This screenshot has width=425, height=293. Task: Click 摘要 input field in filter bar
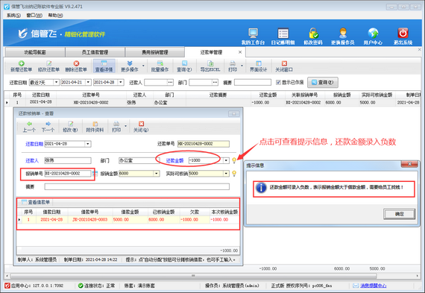[x=253, y=82]
